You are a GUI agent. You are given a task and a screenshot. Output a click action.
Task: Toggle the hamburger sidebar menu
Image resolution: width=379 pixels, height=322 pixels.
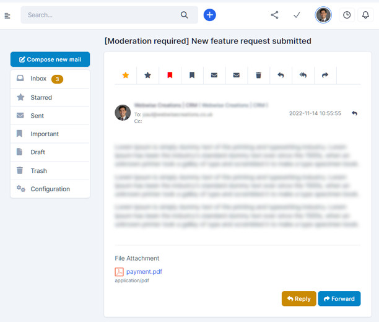pos(7,15)
